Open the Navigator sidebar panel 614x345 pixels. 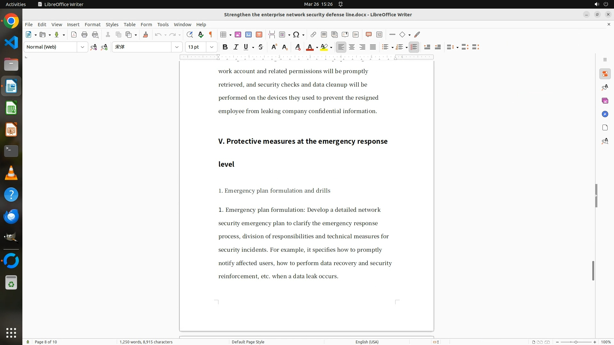point(605,114)
